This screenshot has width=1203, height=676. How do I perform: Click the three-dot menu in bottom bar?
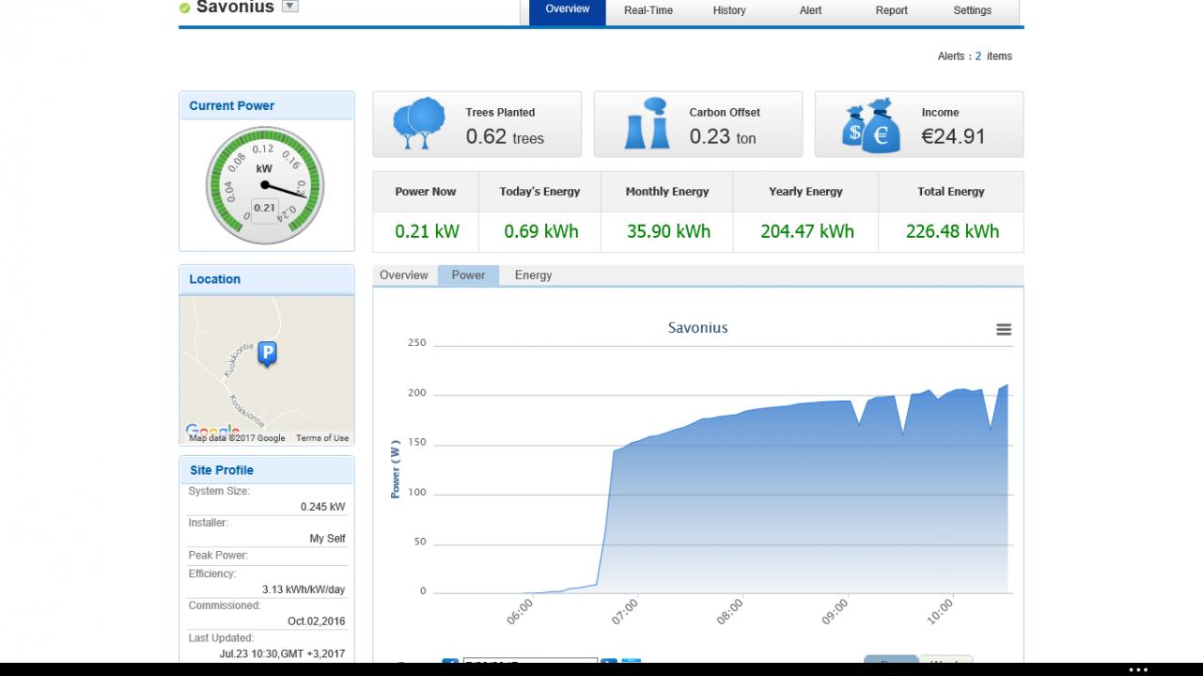[x=1138, y=669]
